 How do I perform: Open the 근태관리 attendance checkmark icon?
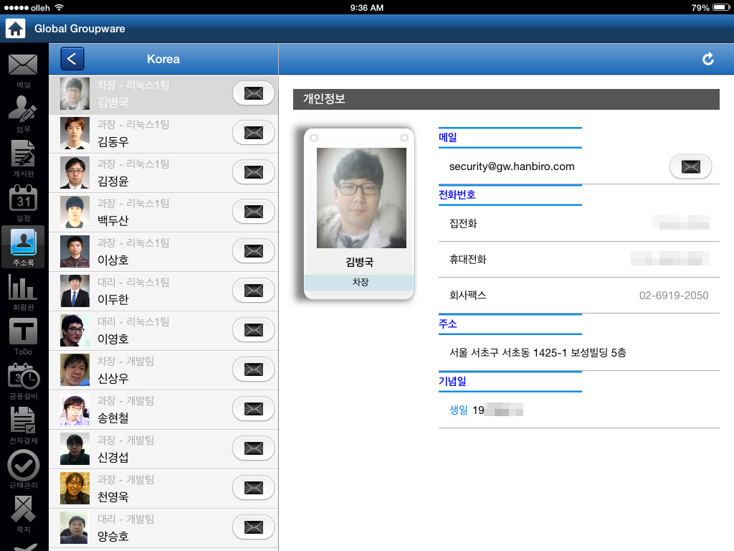point(23,469)
